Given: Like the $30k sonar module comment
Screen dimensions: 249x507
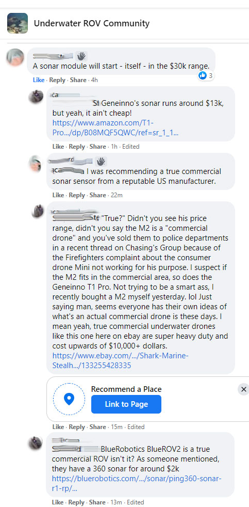Looking at the screenshot, I should pos(39,80).
